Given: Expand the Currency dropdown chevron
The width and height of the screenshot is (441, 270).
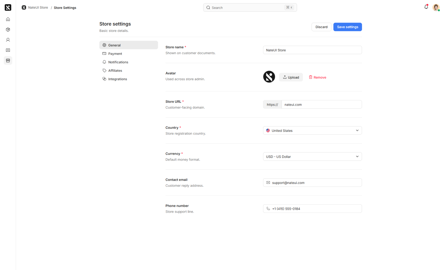Looking at the screenshot, I should click(357, 157).
